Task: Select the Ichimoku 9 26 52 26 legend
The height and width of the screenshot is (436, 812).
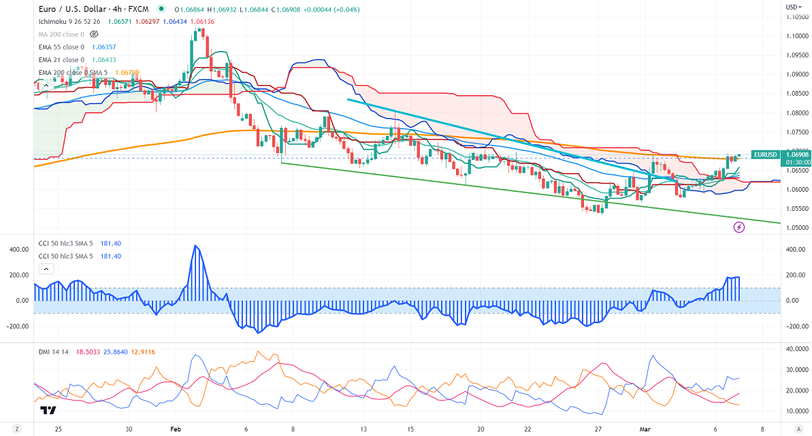Action: [x=70, y=21]
